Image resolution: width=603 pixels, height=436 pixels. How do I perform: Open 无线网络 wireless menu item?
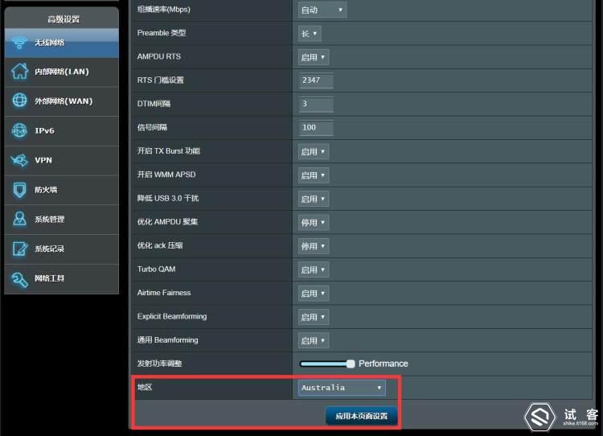point(62,43)
